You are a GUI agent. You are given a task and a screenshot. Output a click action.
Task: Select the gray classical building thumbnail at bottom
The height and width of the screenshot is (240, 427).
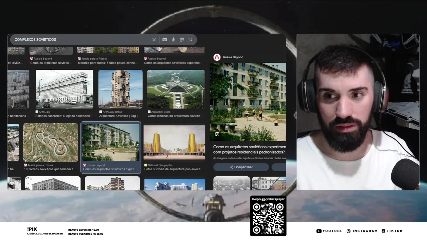(x=53, y=183)
